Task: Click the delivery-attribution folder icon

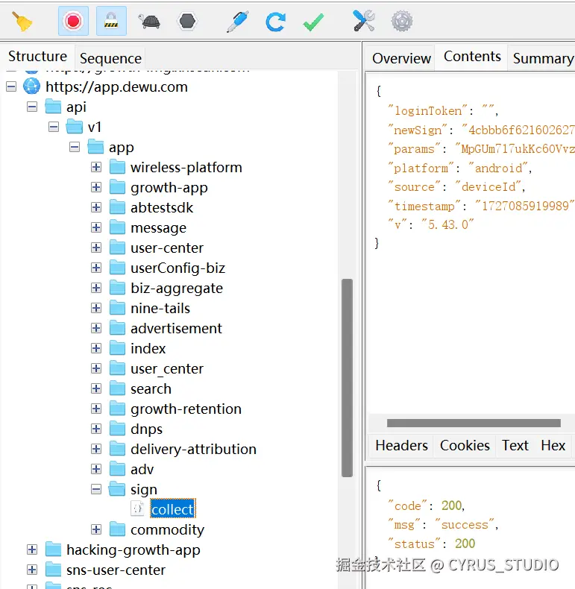Action: (x=117, y=449)
